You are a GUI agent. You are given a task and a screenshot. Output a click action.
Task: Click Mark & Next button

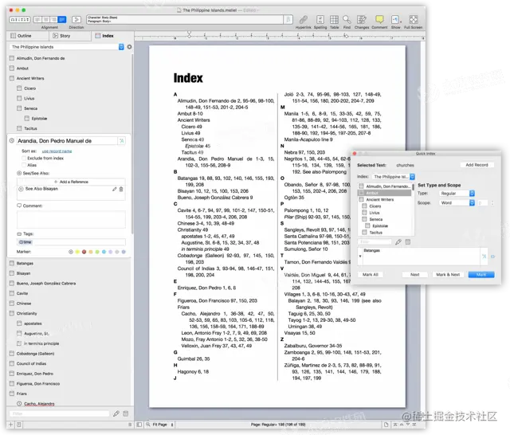[448, 275]
